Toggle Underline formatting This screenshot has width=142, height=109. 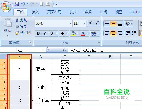pyautogui.click(x=51, y=33)
